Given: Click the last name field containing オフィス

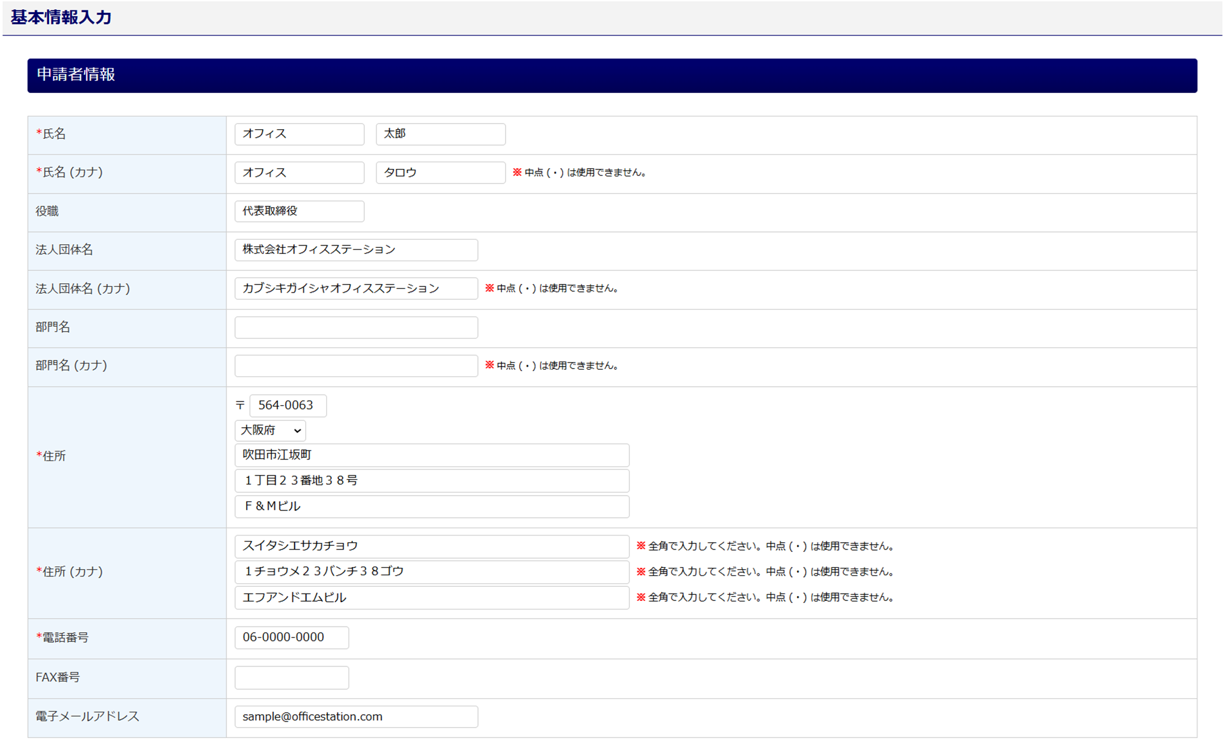Looking at the screenshot, I should coord(299,134).
